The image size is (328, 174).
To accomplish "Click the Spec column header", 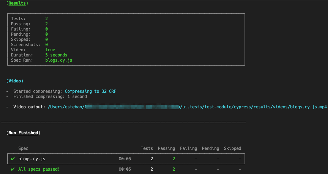I will [x=23, y=149].
